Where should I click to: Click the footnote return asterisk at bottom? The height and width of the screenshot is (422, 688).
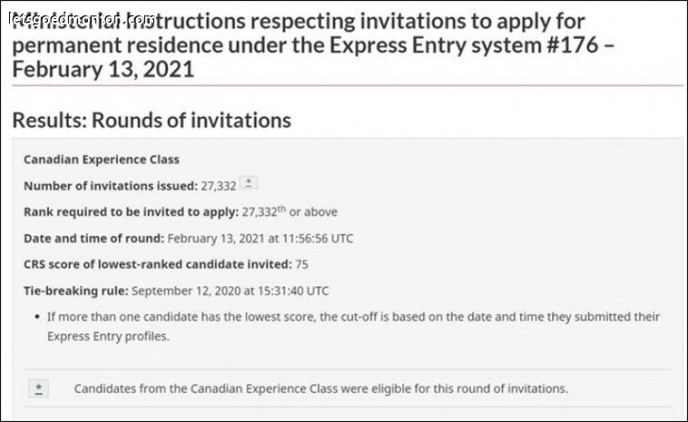(x=39, y=388)
